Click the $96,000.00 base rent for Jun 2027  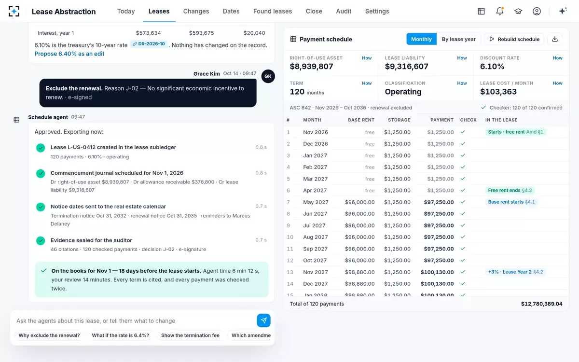click(x=359, y=214)
